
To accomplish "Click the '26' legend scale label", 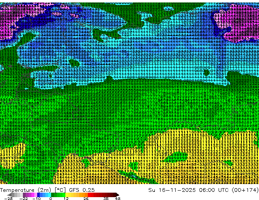I will [x=86, y=198].
